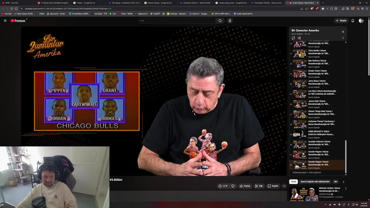Show hidden system tray icons chevron
This screenshot has width=370, height=208.
325,205
